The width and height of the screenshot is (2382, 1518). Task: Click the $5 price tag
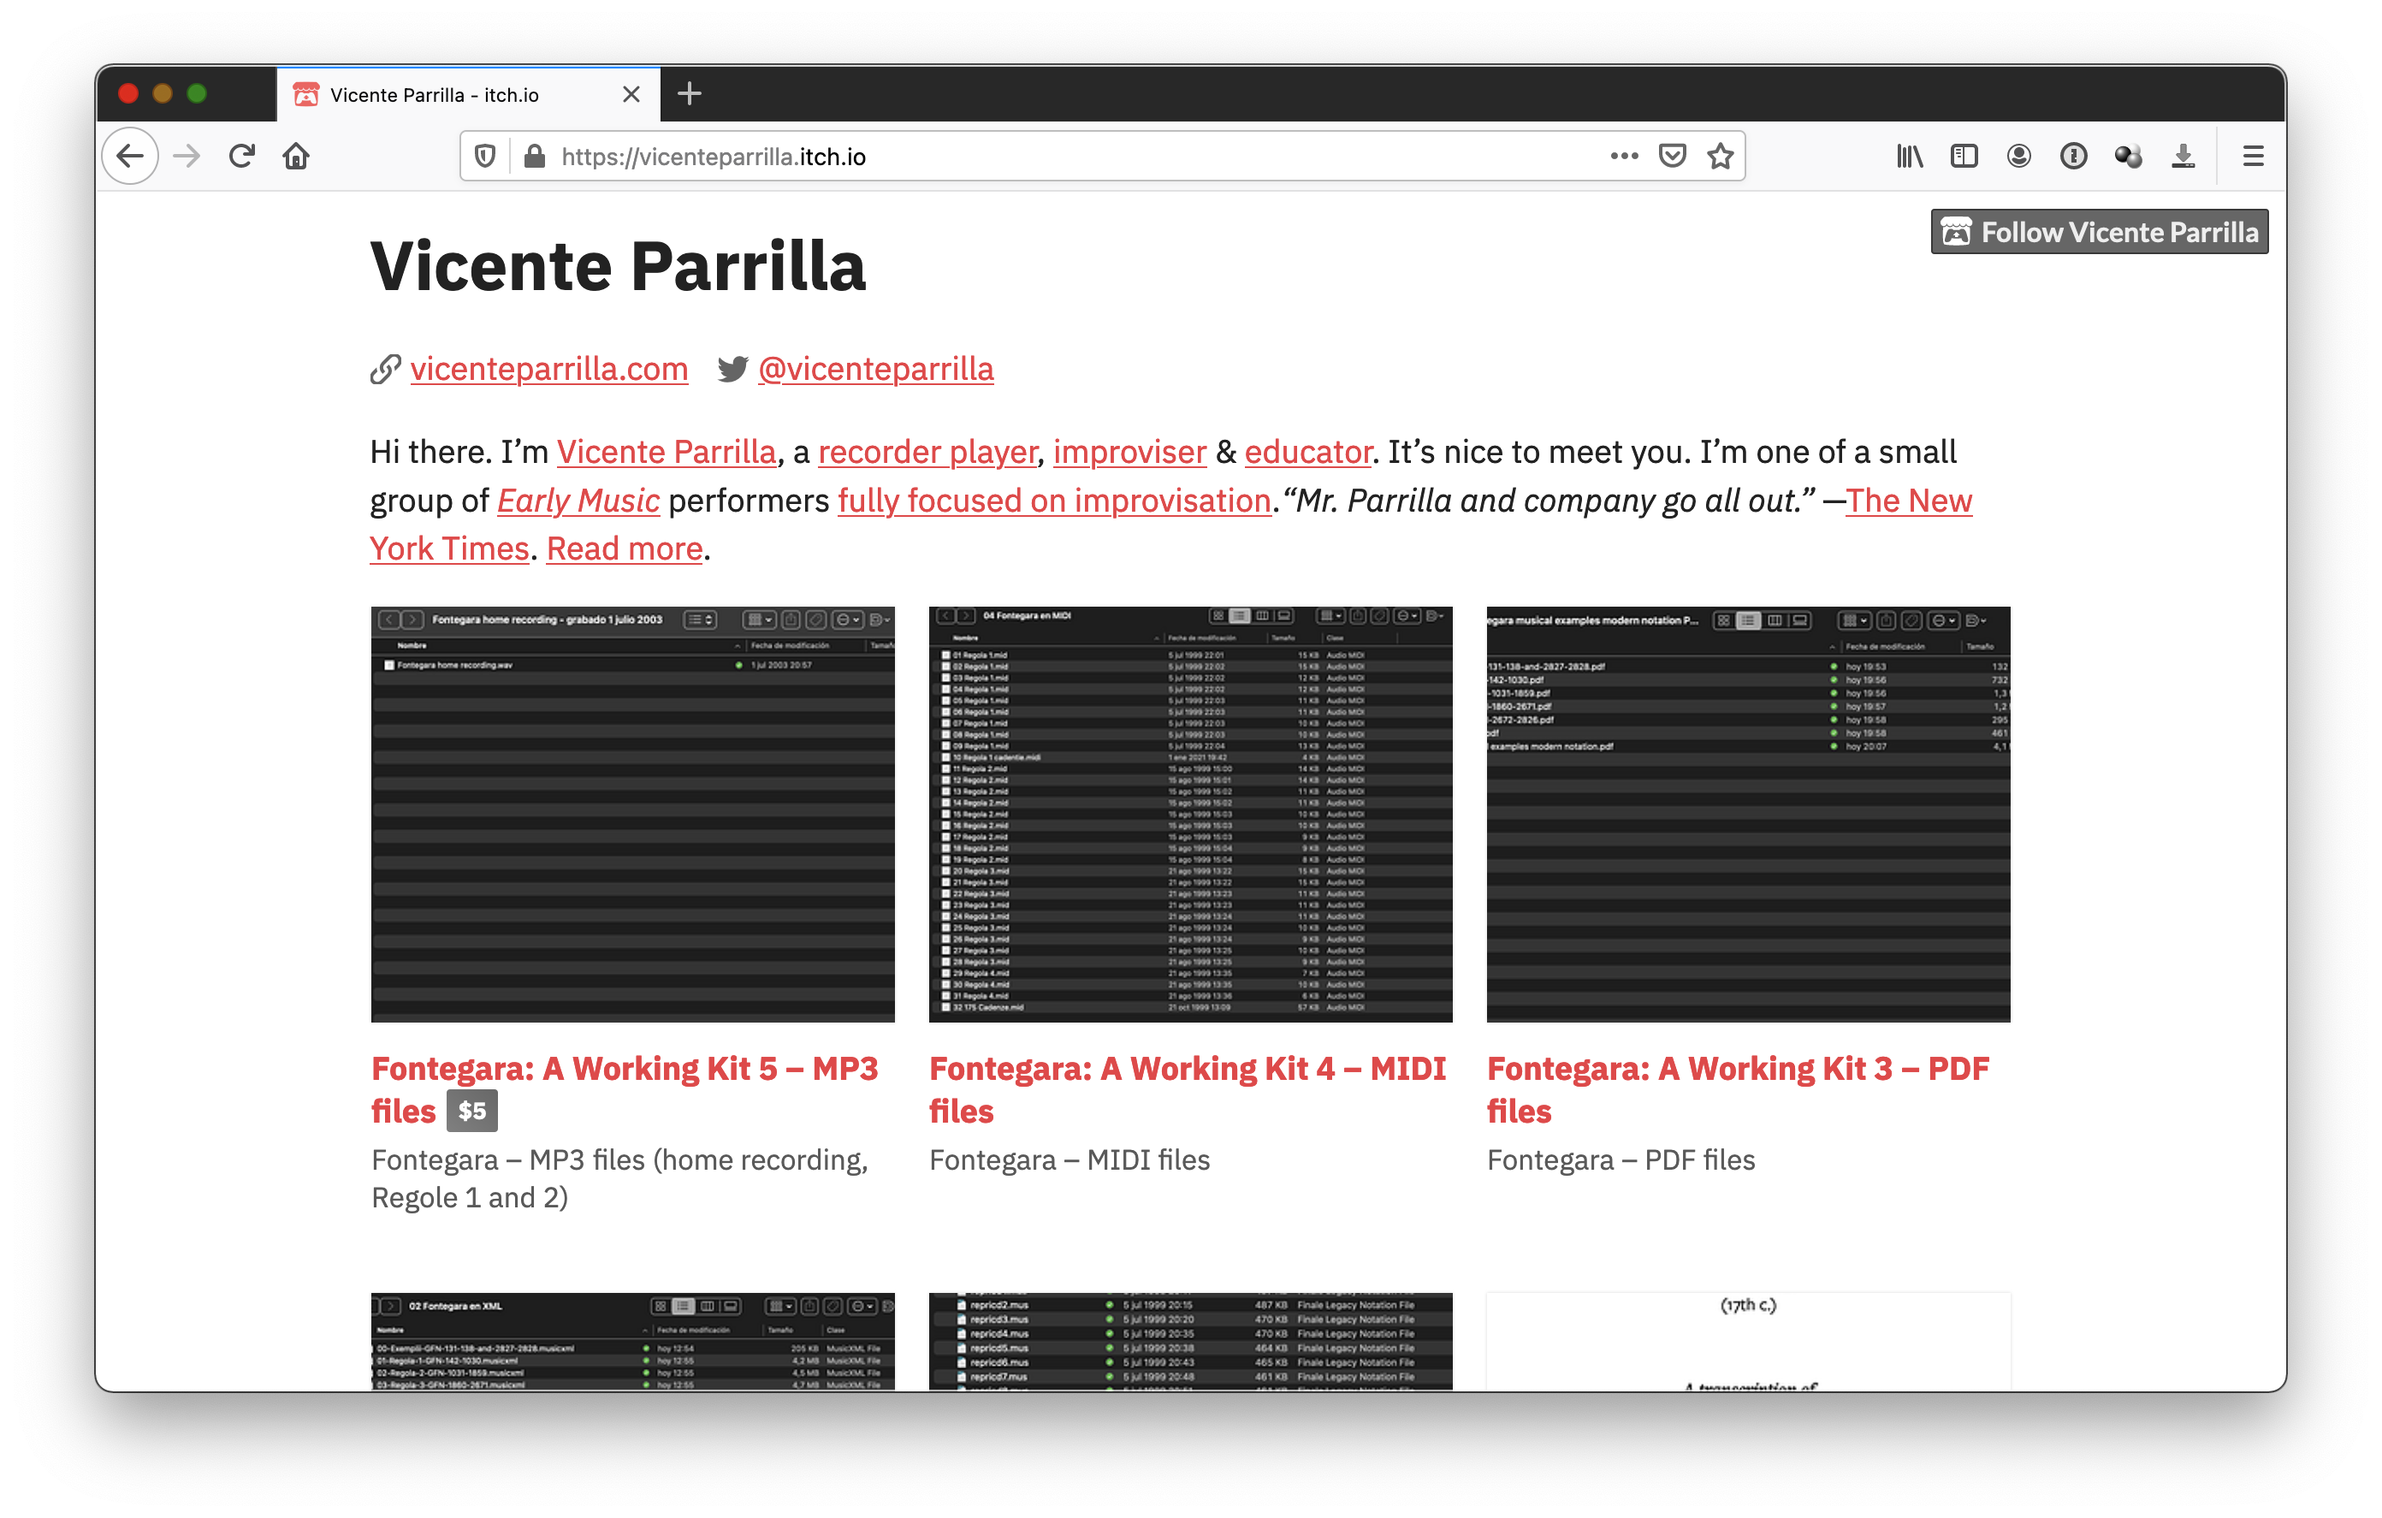(x=471, y=1111)
